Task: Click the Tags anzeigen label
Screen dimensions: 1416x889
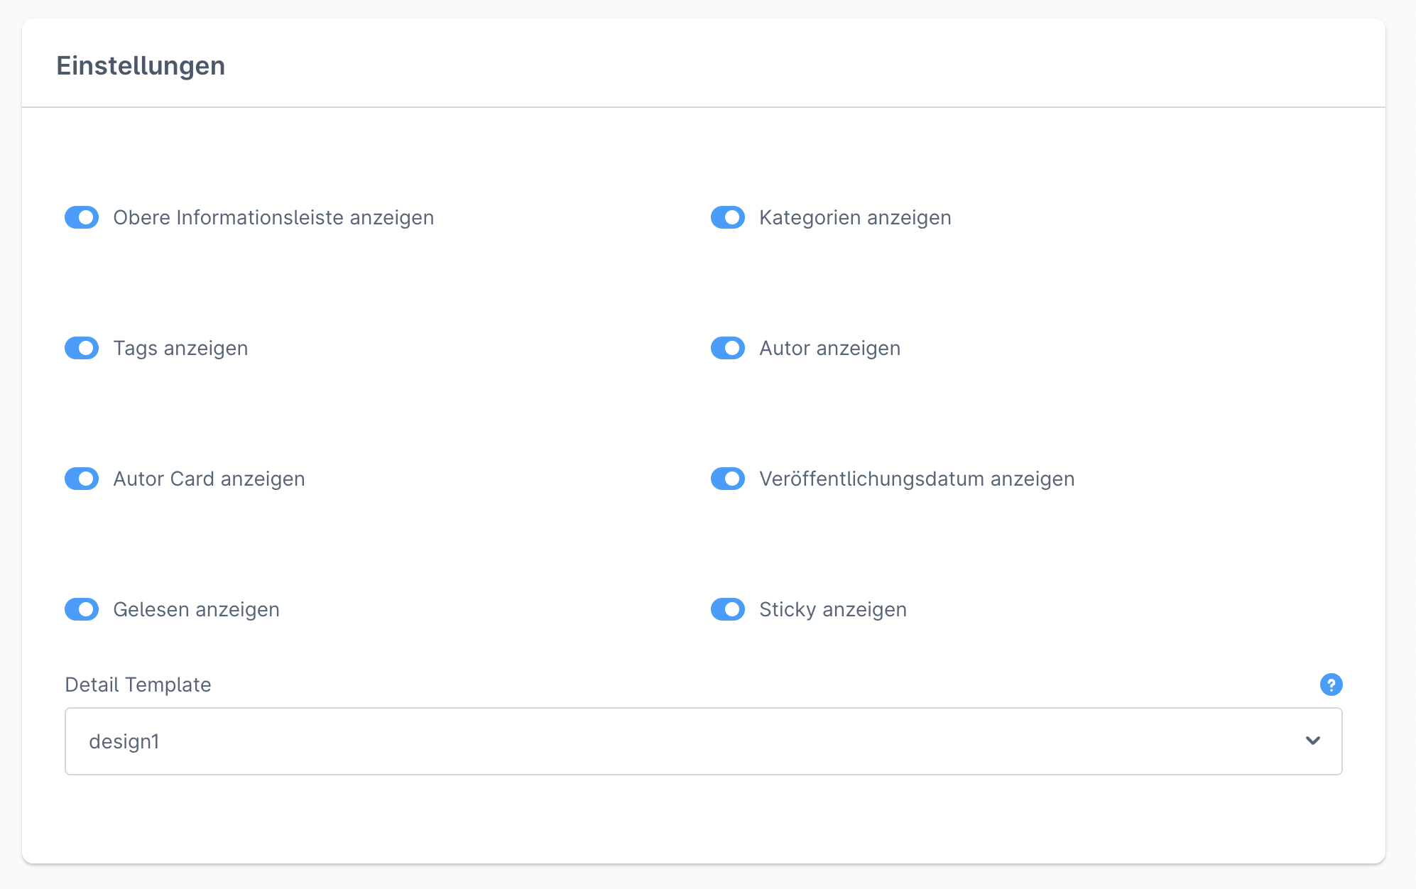Action: [180, 348]
